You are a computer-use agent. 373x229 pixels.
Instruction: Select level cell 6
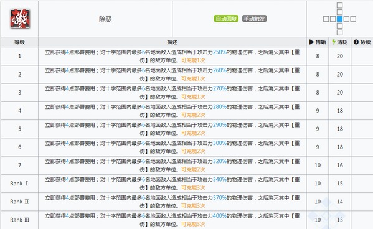pyautogui.click(x=19, y=147)
